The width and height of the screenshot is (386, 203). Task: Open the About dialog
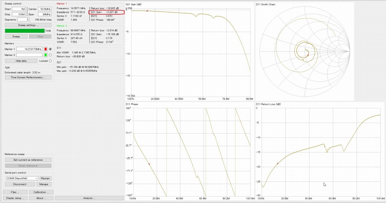pos(41,198)
